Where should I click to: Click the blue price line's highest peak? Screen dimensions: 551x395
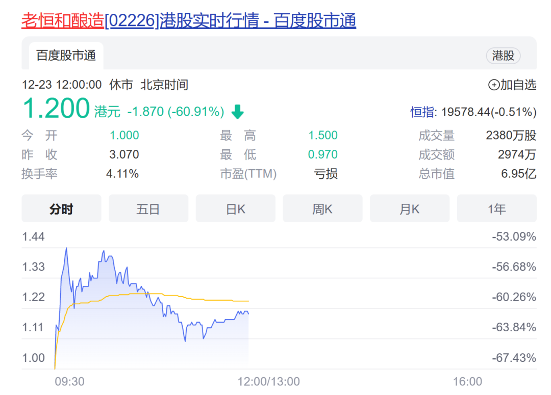[x=66, y=248]
